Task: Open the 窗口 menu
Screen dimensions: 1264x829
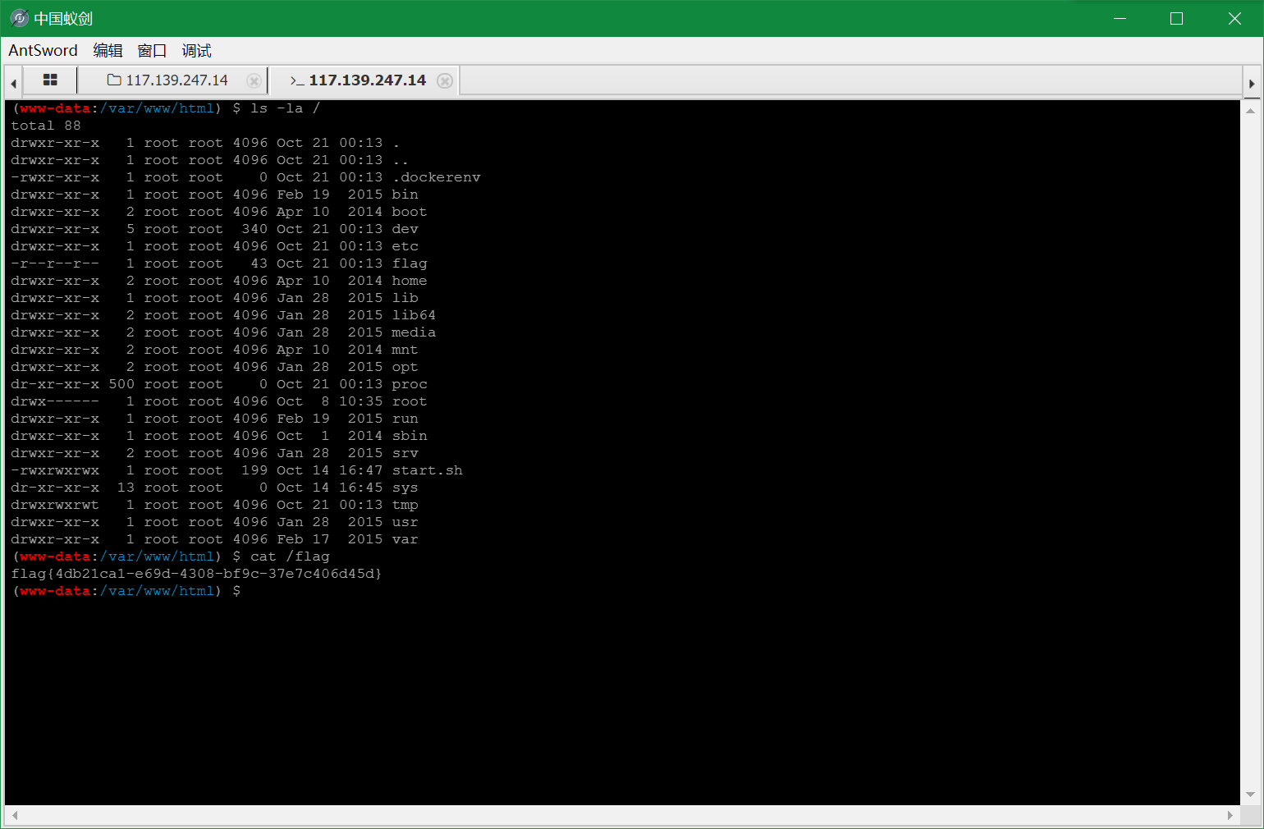Action: (x=152, y=51)
